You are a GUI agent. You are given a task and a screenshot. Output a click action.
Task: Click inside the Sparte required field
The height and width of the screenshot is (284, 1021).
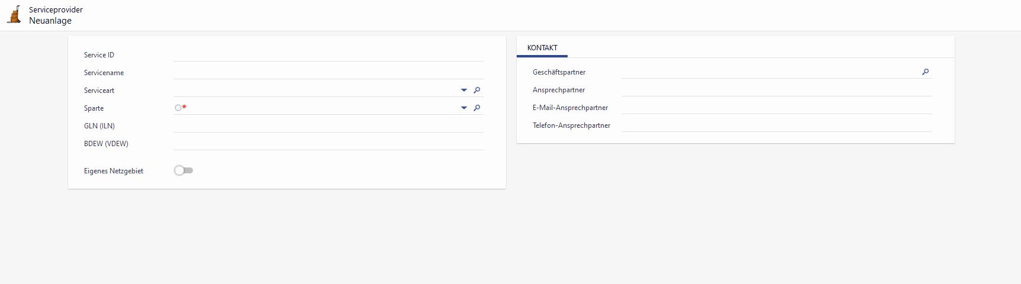(x=320, y=108)
